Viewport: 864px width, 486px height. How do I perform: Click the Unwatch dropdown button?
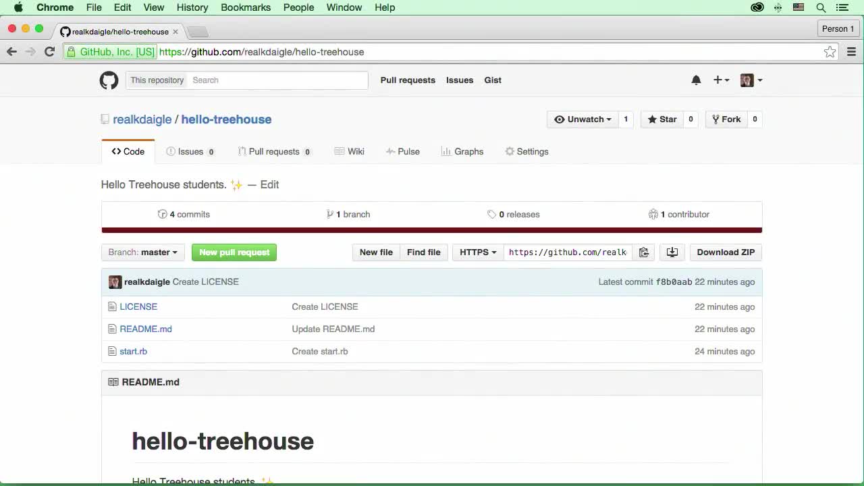(x=583, y=119)
